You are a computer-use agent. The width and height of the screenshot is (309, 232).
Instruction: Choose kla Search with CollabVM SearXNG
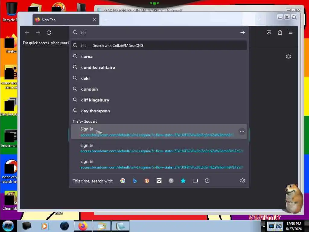(x=159, y=46)
